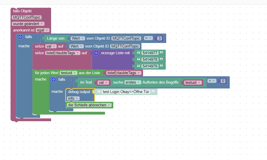Open listeErlaubteTags dropdown in loop header

click(124, 73)
